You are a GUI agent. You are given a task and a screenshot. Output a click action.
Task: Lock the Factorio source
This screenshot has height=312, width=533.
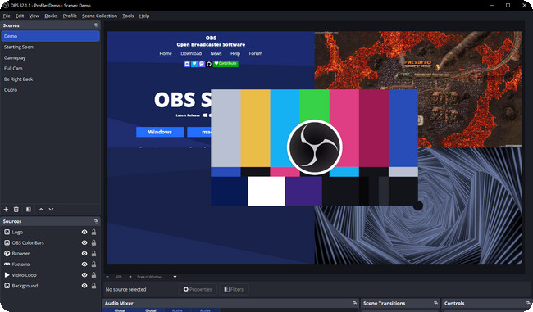point(93,265)
